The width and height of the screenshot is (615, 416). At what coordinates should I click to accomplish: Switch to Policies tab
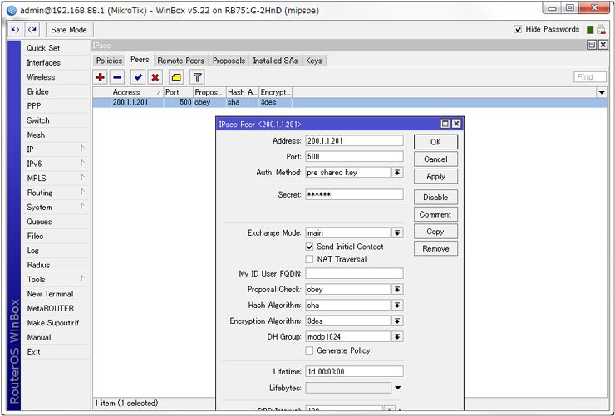(109, 61)
